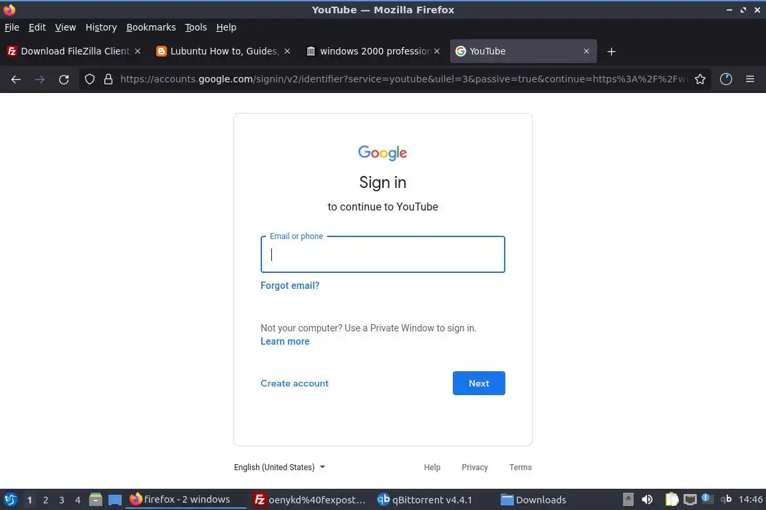Click the show desktop taskbar icon
This screenshot has width=766, height=510.
[x=115, y=499]
